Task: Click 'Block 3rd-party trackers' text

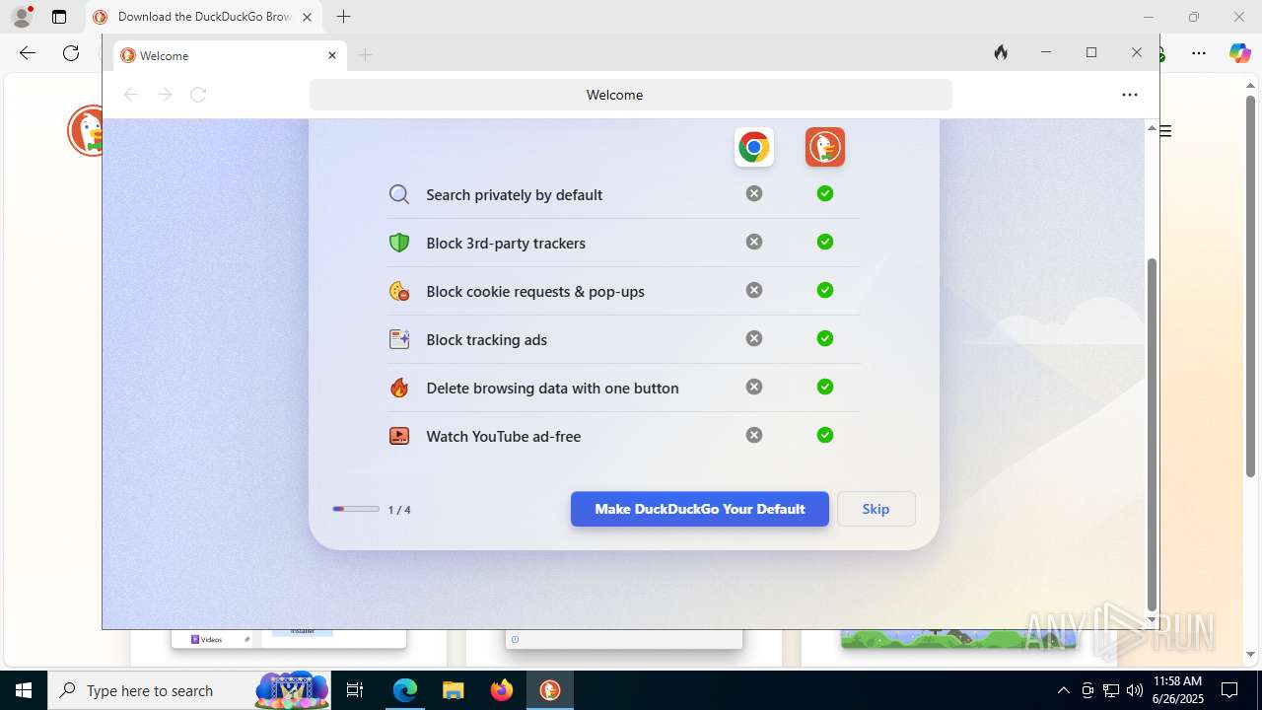Action: tap(506, 244)
